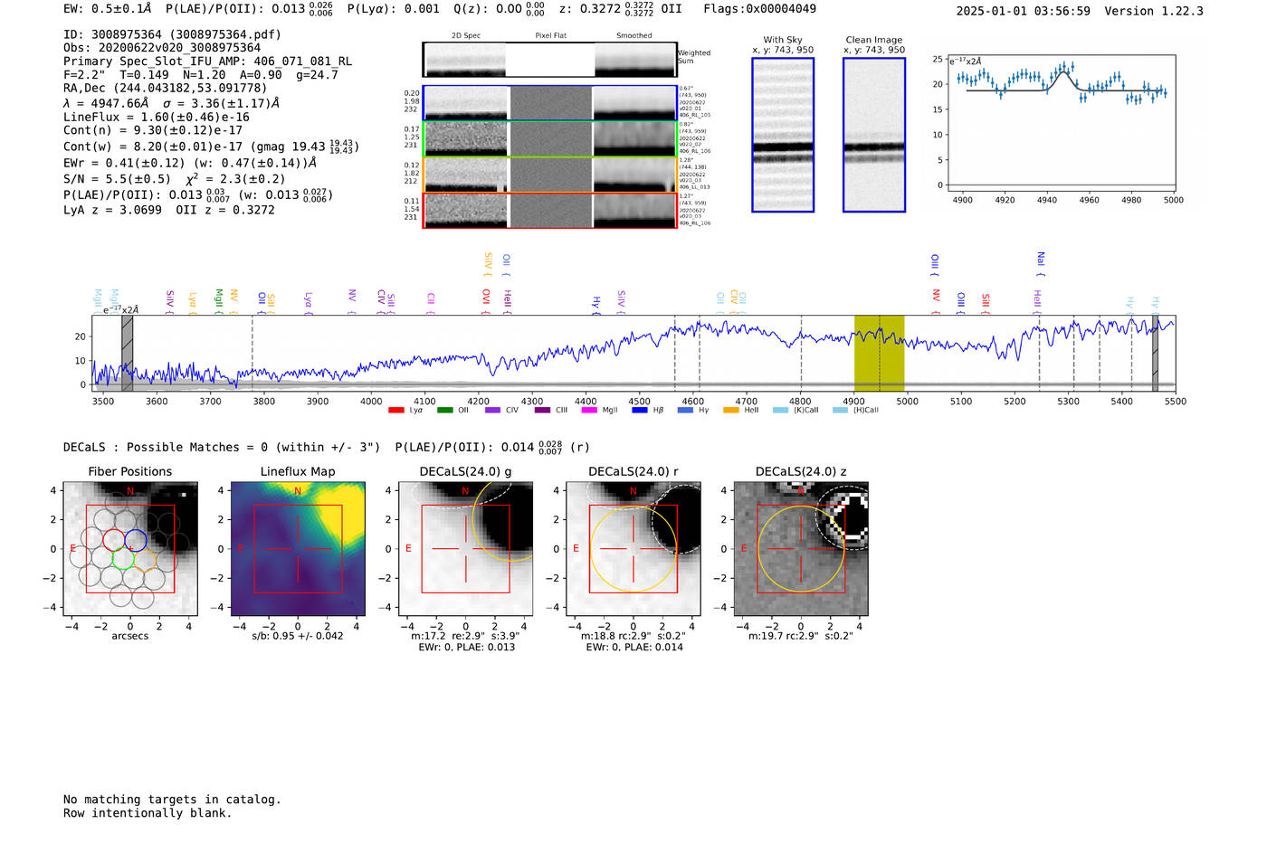
Task: Select the (K)CaII legend swatch
Action: click(780, 411)
